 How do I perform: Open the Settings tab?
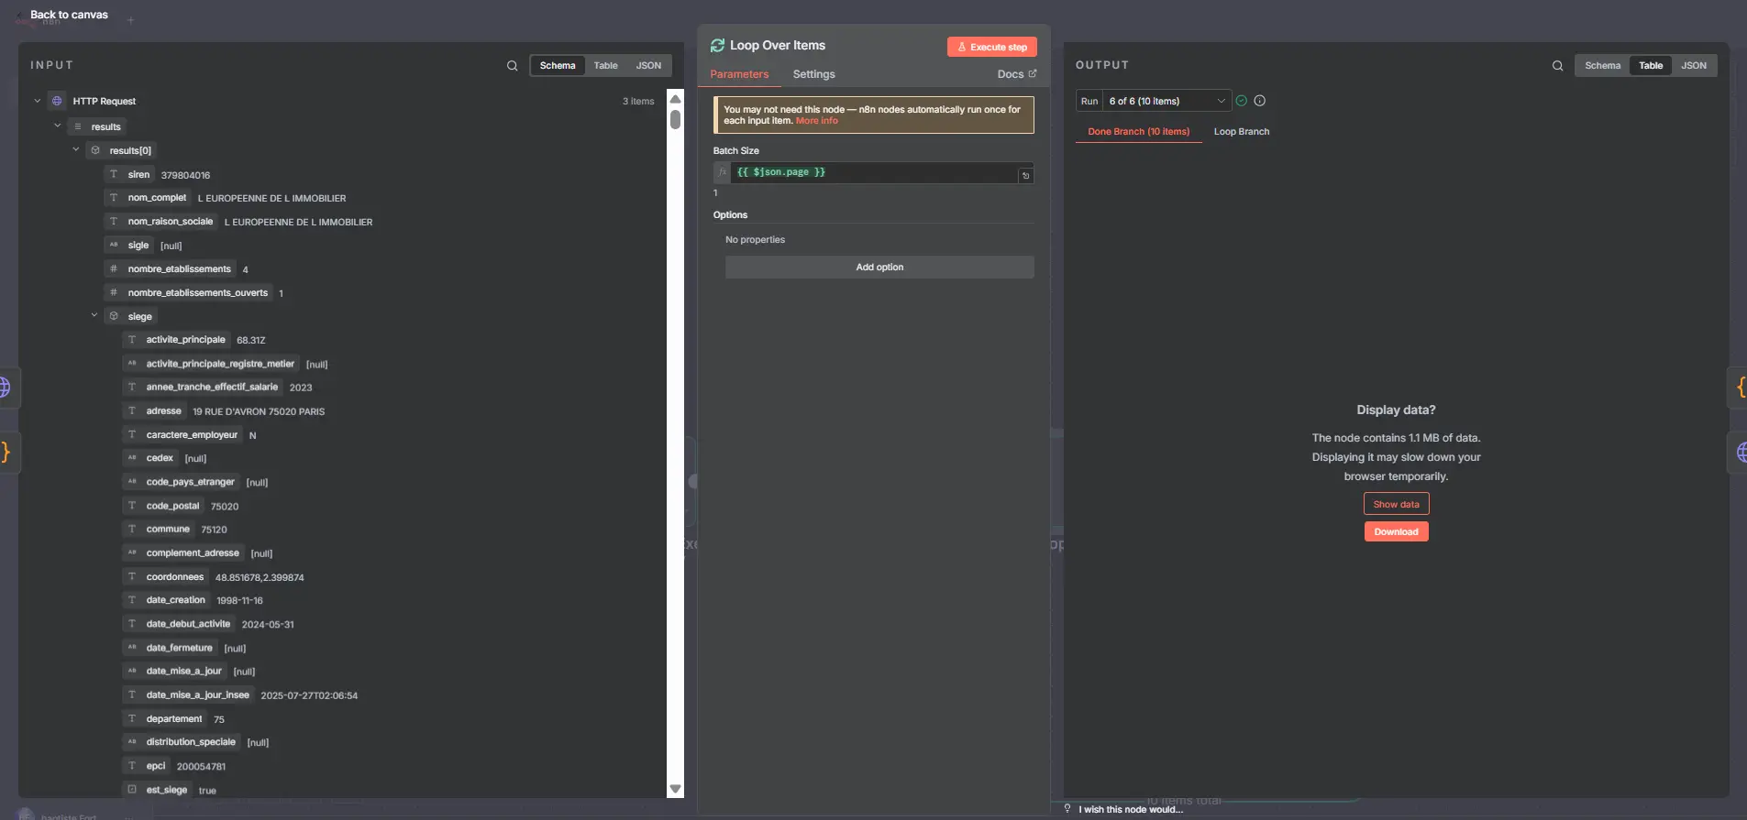(813, 74)
